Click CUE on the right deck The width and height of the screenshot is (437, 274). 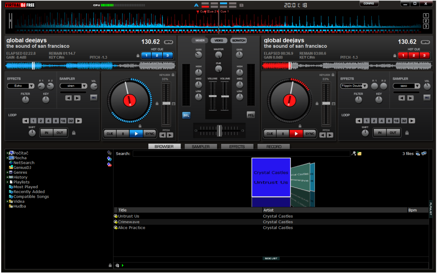(270, 134)
